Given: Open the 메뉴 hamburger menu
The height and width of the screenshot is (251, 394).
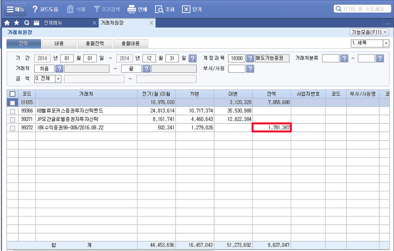Looking at the screenshot, I should 15,9.
